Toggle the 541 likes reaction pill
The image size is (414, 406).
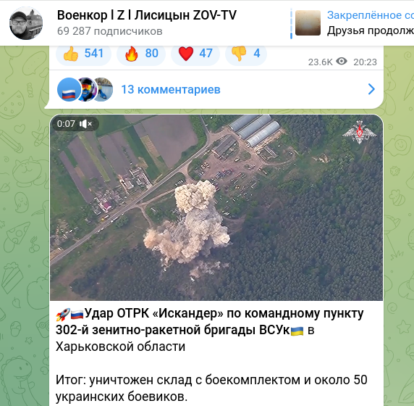point(83,54)
